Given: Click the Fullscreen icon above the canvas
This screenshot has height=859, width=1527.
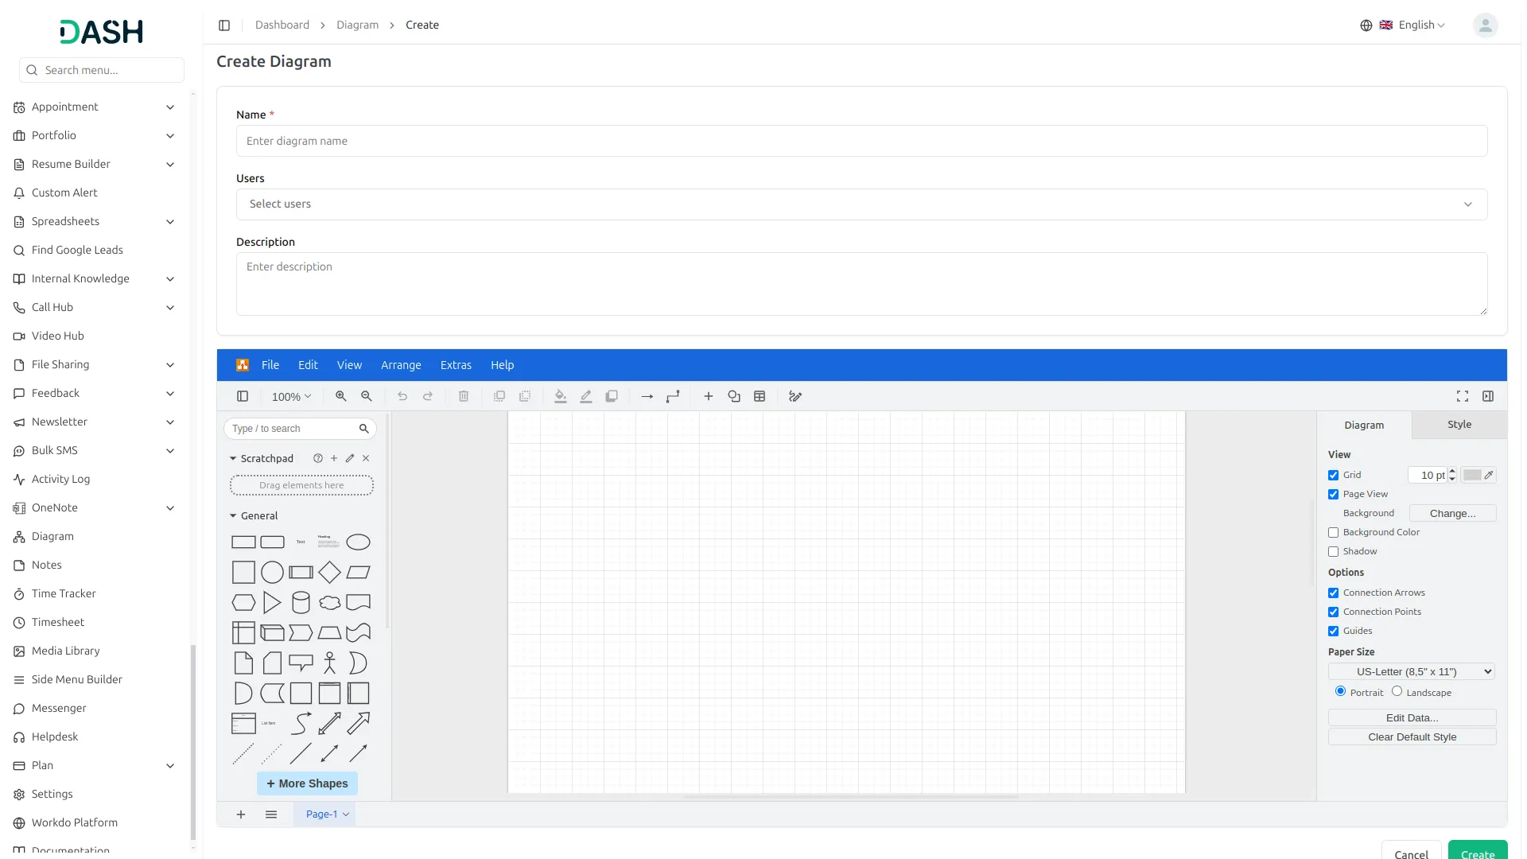Looking at the screenshot, I should pos(1463,396).
